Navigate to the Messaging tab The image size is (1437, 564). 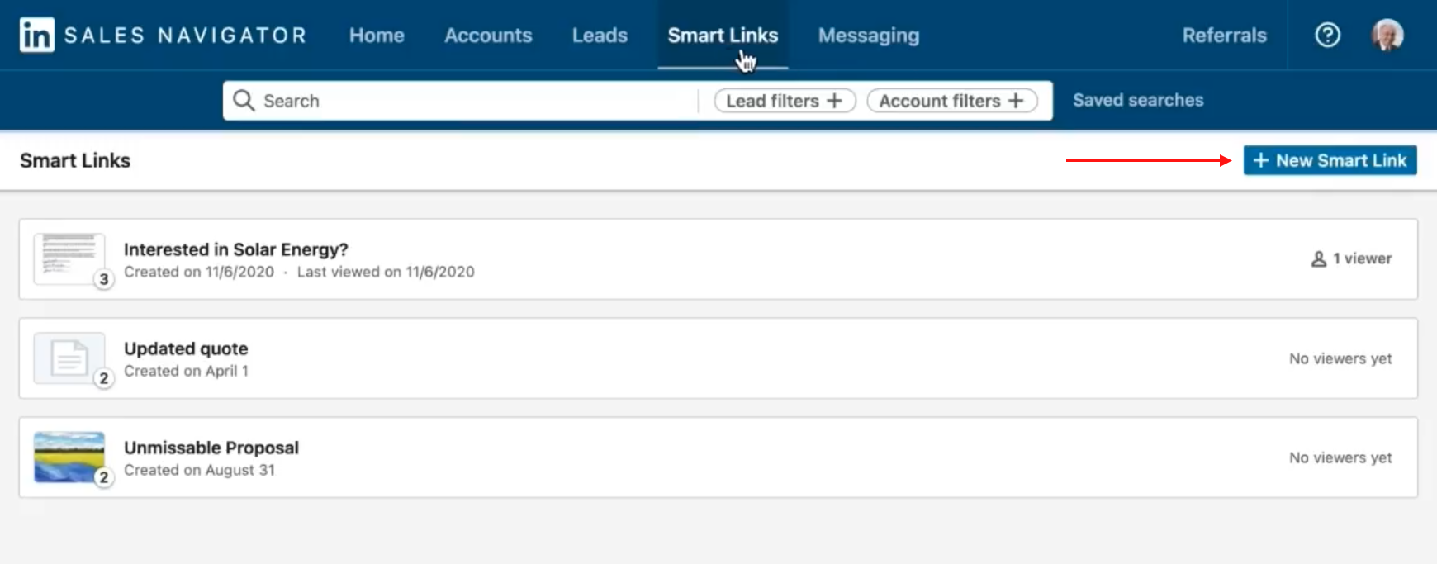tap(868, 36)
